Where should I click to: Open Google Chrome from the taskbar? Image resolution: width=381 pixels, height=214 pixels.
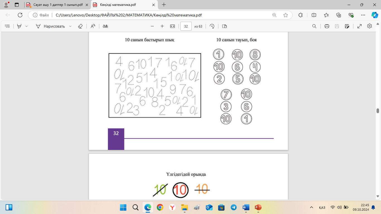coord(160,207)
